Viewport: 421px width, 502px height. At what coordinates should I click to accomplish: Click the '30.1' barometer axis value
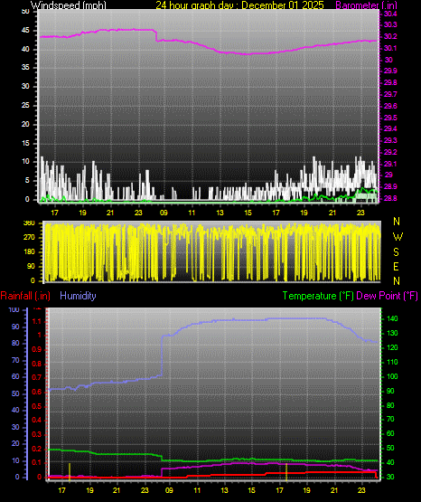click(390, 48)
